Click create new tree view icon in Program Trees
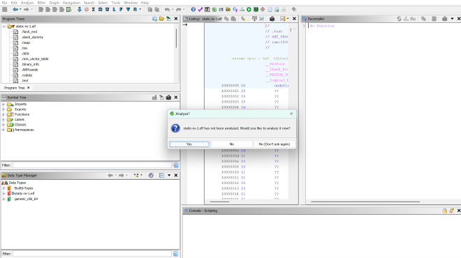This screenshot has width=461, height=258. click(154, 19)
